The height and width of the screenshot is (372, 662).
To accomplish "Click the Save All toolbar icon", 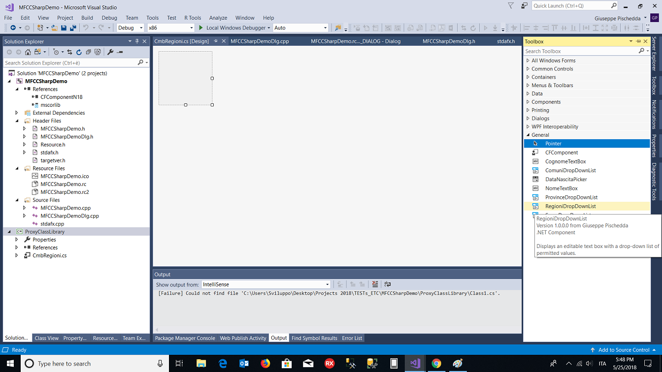I will click(x=73, y=28).
